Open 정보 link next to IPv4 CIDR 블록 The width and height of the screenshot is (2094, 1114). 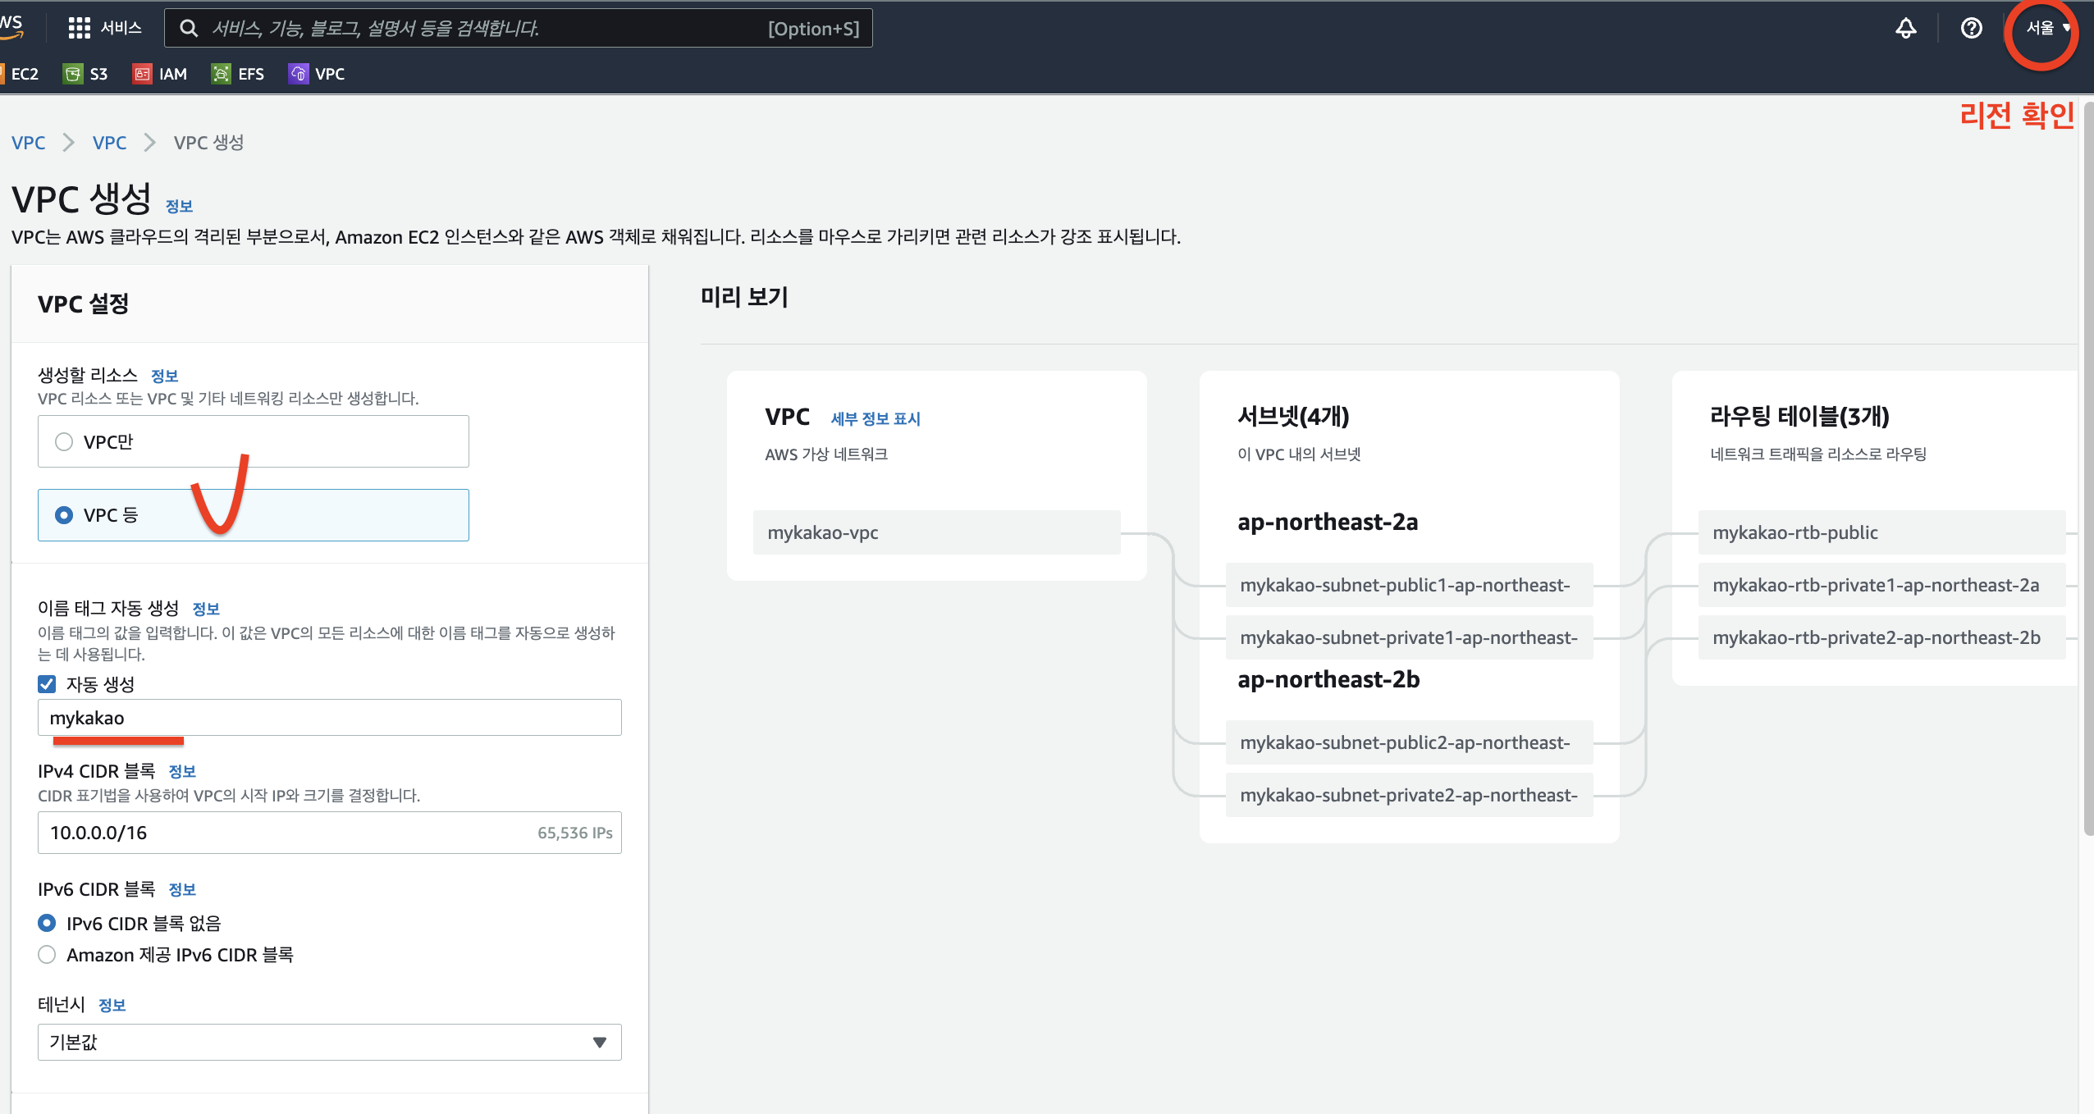pos(182,771)
